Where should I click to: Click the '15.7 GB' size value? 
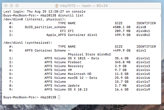tap(122, 82)
